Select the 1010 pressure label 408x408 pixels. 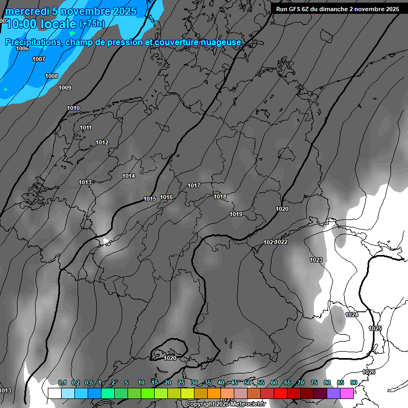(73, 108)
